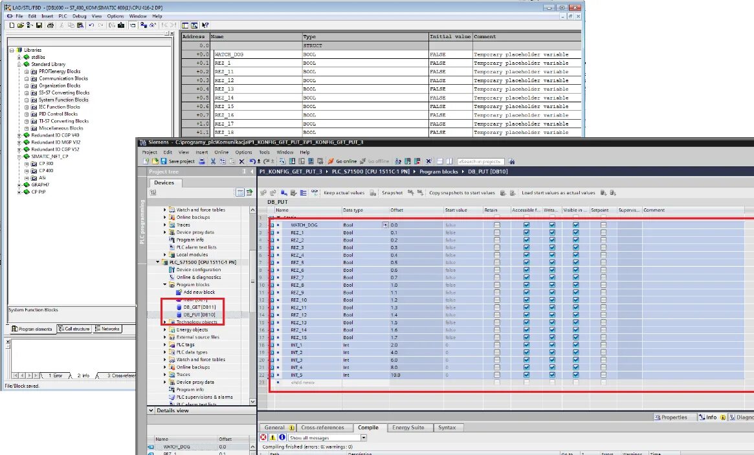Screen dimensions: 754x455
Task: Open Debug menu in LAD/STL/FBD window
Action: coord(80,16)
